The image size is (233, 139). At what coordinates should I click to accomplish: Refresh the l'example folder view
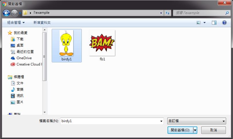(x=168, y=13)
